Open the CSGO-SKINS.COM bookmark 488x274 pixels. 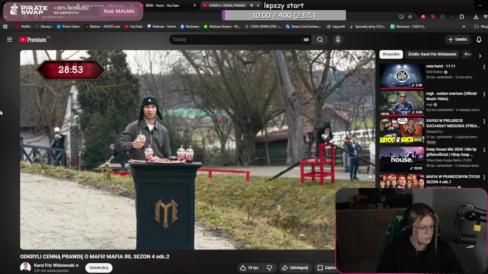[262, 27]
